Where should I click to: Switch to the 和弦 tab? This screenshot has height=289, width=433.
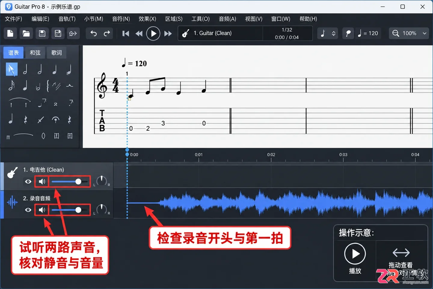35,53
